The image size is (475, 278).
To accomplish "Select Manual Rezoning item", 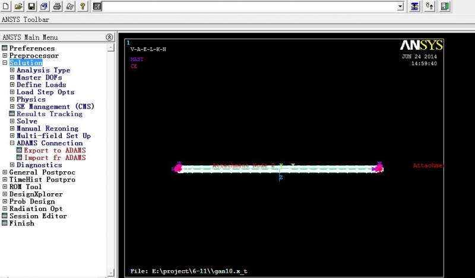I will click(x=47, y=128).
